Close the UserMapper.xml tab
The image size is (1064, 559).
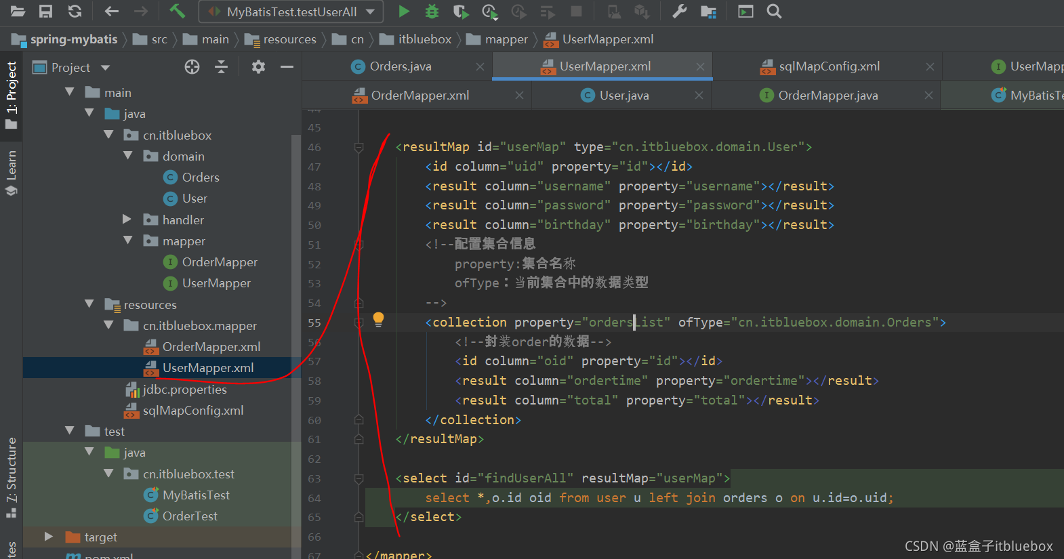tap(700, 66)
